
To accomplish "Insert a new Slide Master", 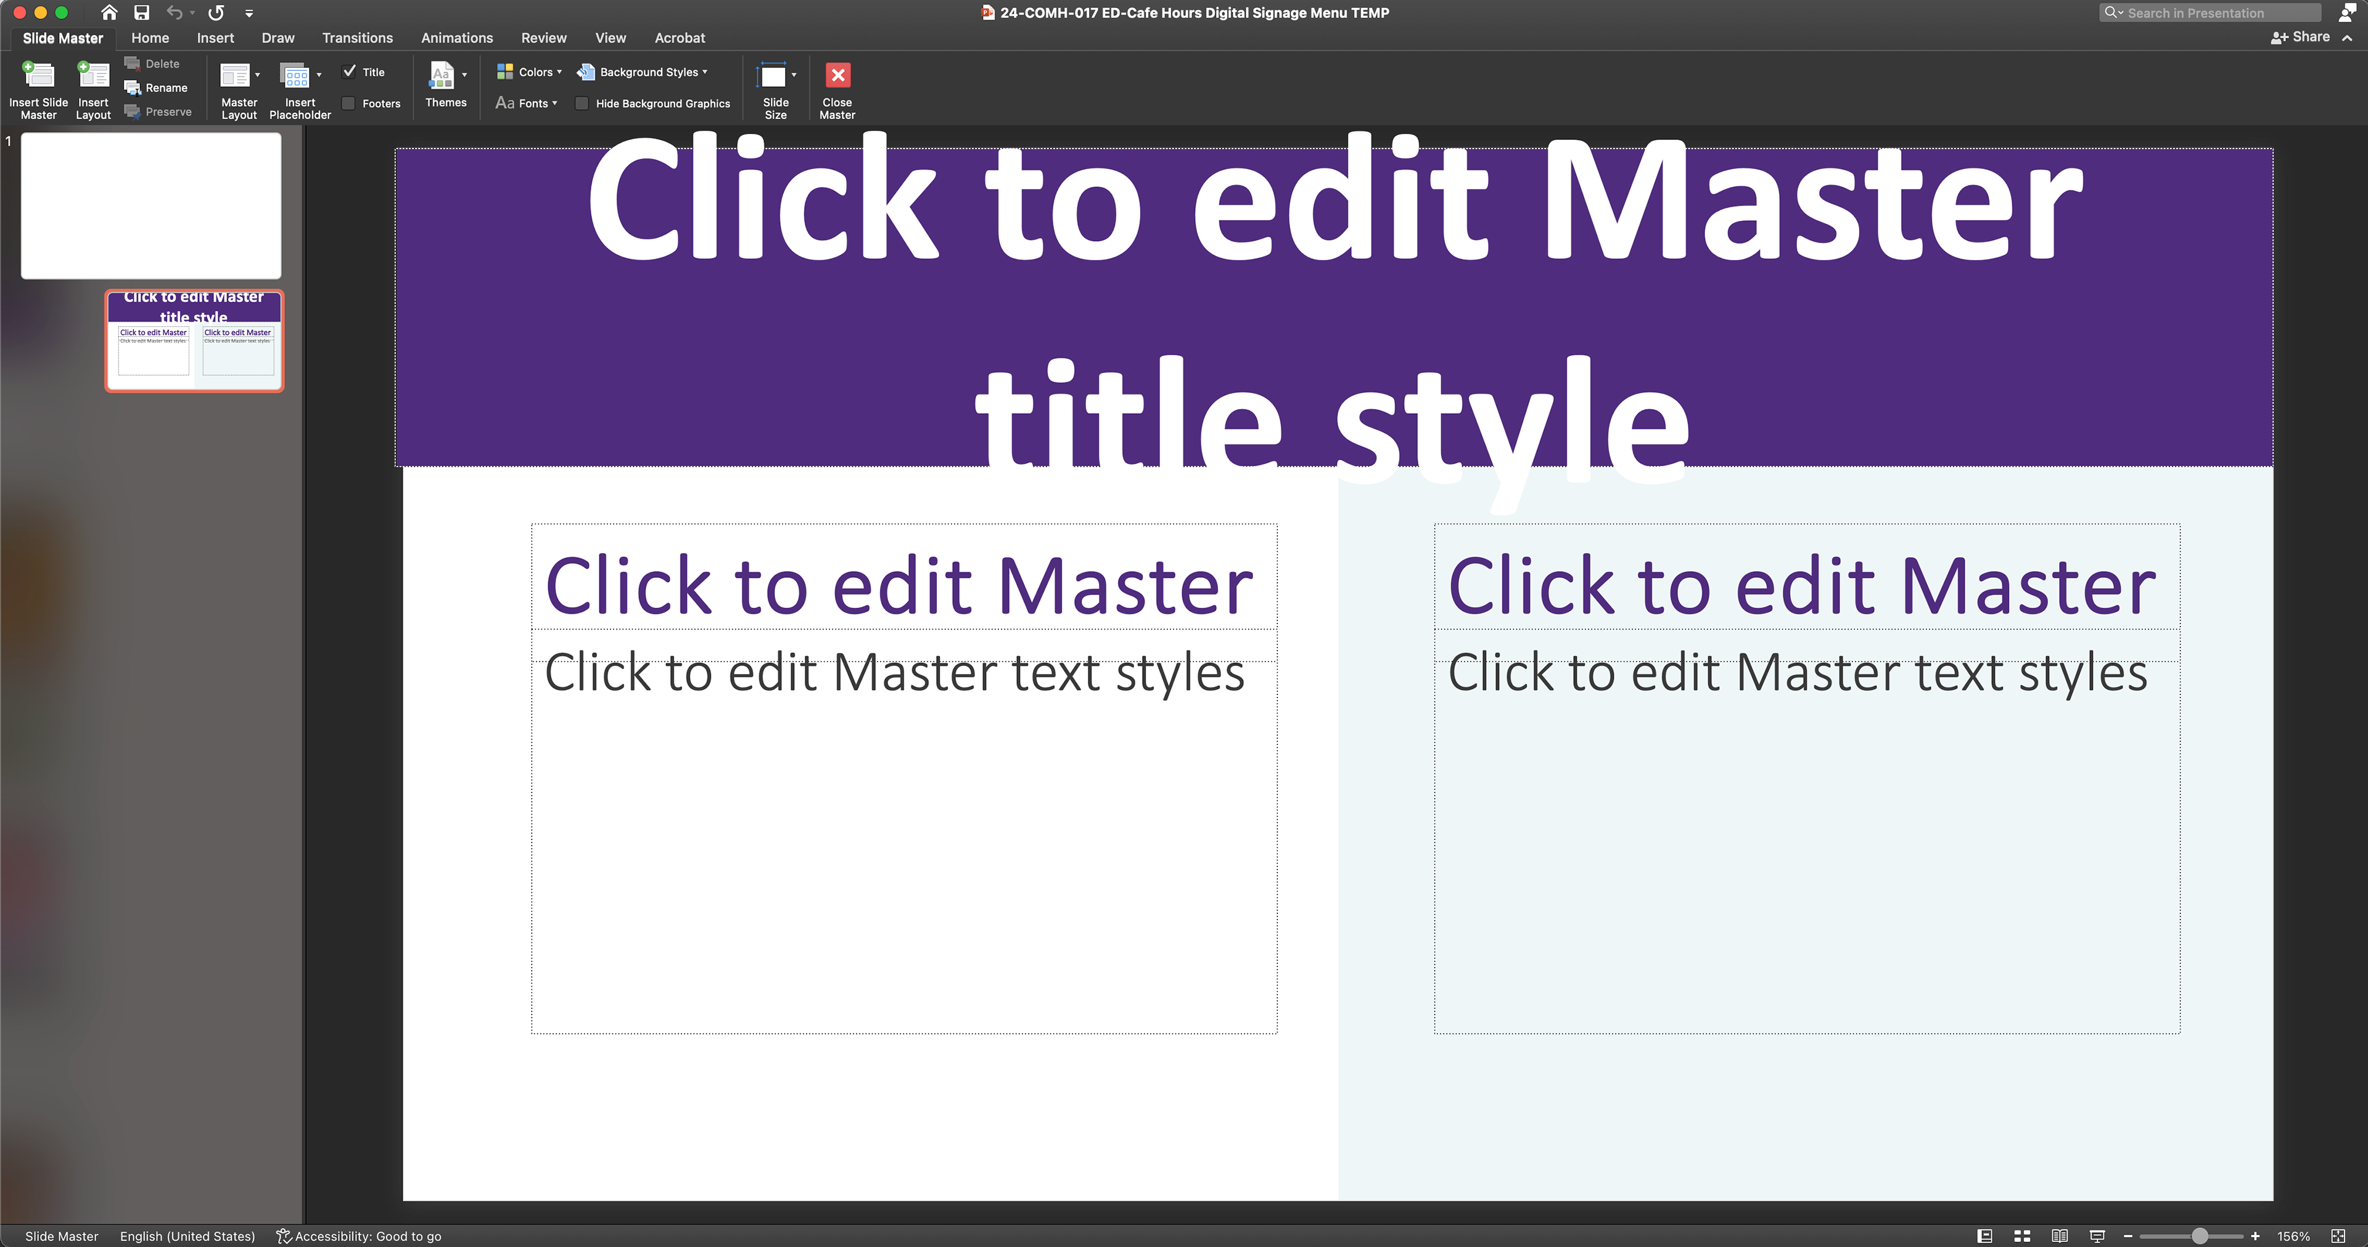I will pos(39,89).
